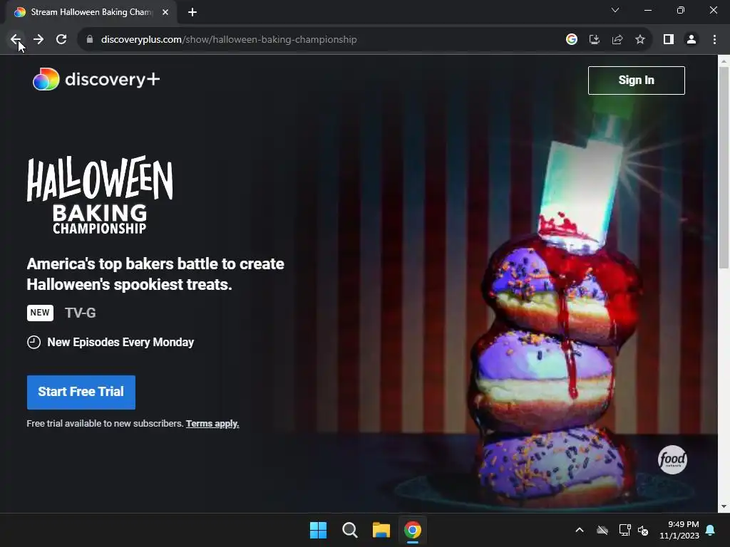
Task: Select the Stream Halloween Baking Championship tab
Action: click(x=91, y=12)
